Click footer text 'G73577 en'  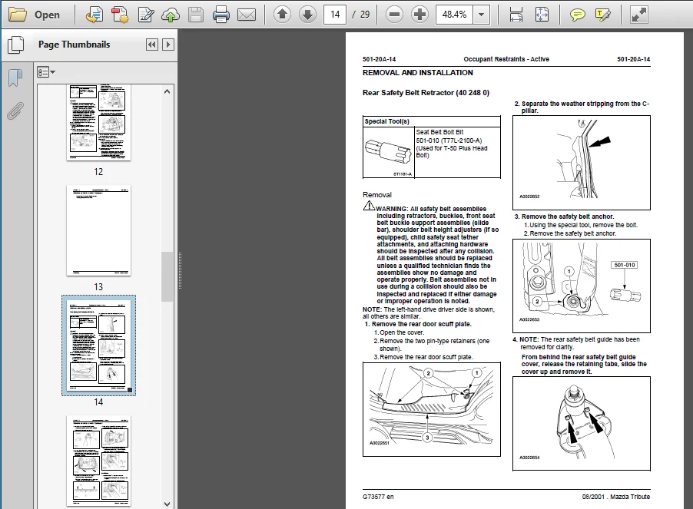click(x=378, y=497)
